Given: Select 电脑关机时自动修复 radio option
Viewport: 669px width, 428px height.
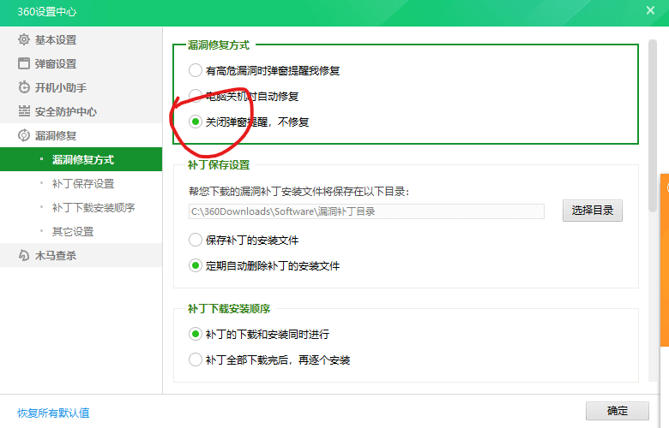Looking at the screenshot, I should point(196,97).
